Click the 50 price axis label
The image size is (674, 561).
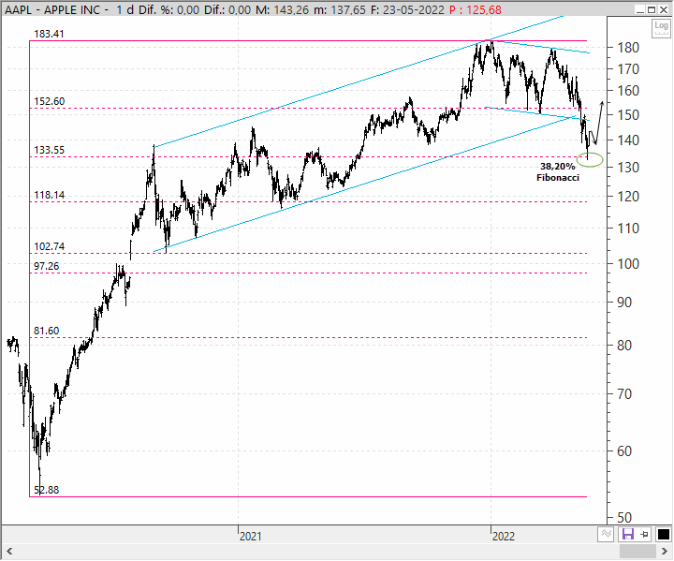[624, 518]
